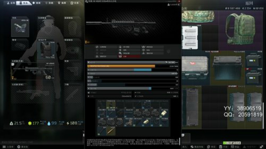Image resolution: width=266 pixels, height=149 pixels.
Task: Click the empty pistol holster slot
Action: point(73,71)
